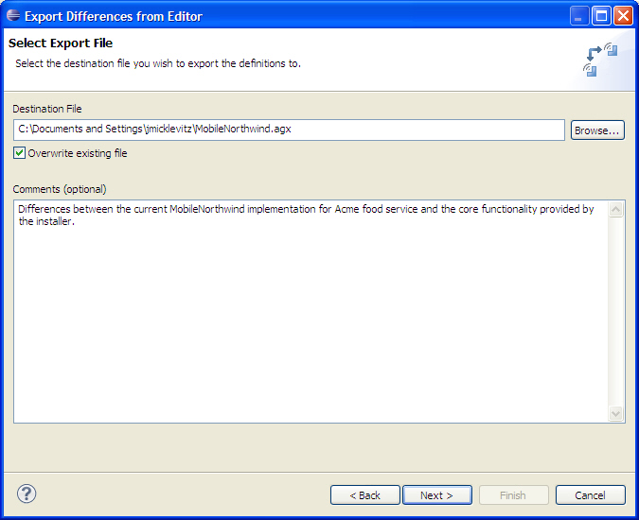Screen dimensions: 639x520
Task: Click the comments scrollbar up arrow
Action: [x=615, y=210]
